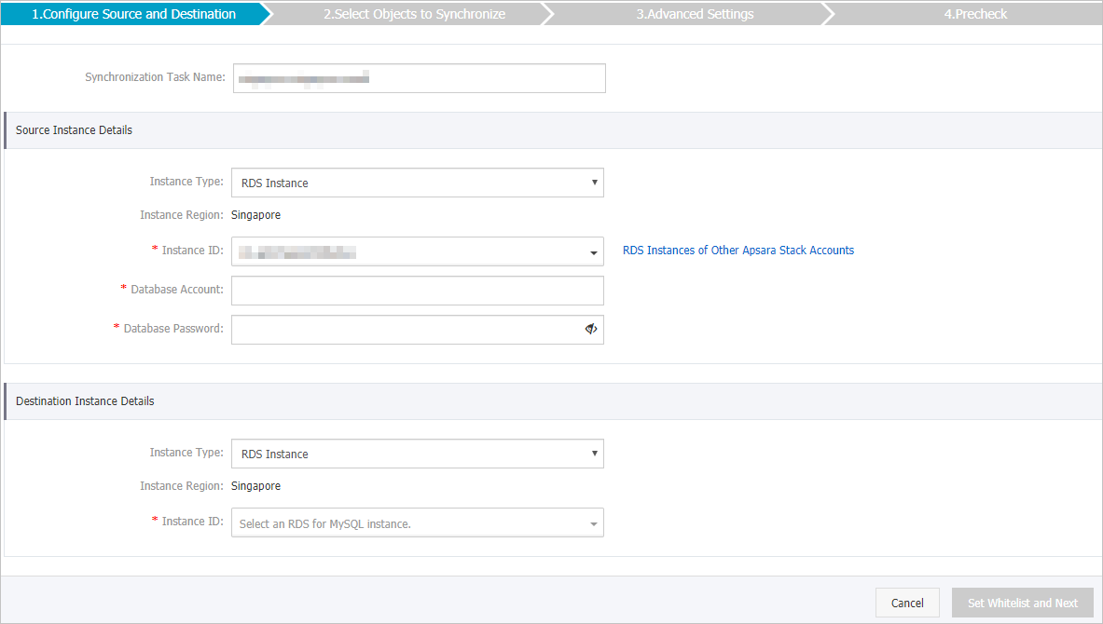Switch to the Advanced Settings step

(695, 13)
